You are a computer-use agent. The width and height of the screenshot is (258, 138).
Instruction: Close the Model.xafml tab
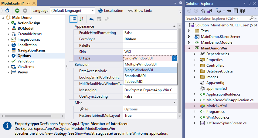point(34,3)
